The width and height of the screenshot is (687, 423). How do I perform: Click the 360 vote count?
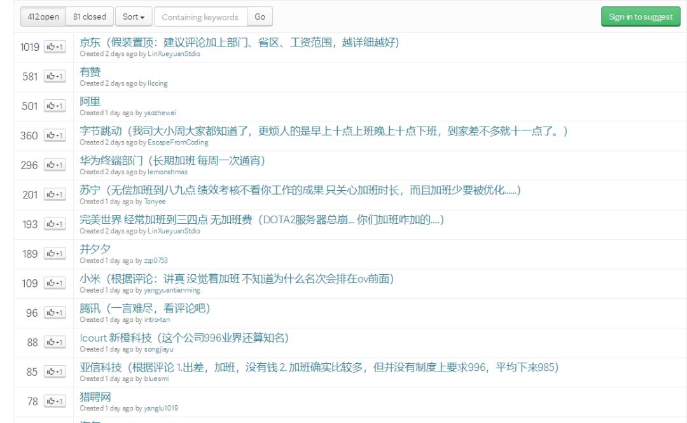click(x=29, y=136)
